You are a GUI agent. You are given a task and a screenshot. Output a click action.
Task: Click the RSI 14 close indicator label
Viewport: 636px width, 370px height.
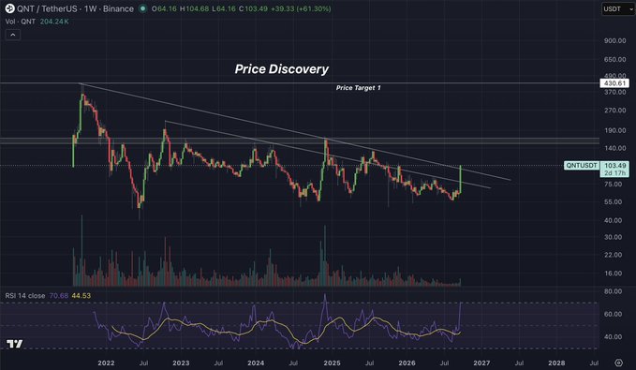25,296
